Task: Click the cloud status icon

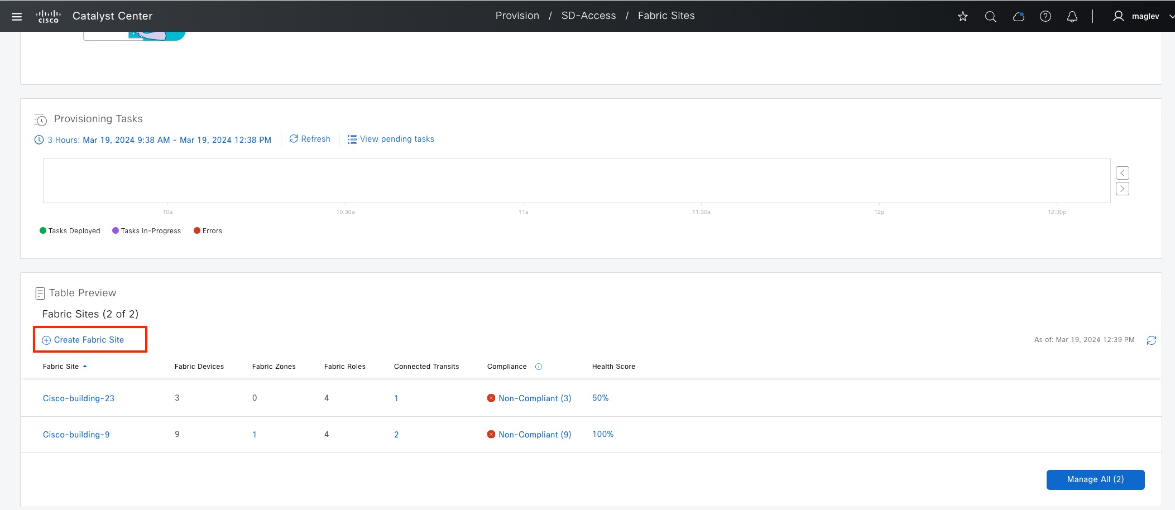Action: click(x=1018, y=16)
